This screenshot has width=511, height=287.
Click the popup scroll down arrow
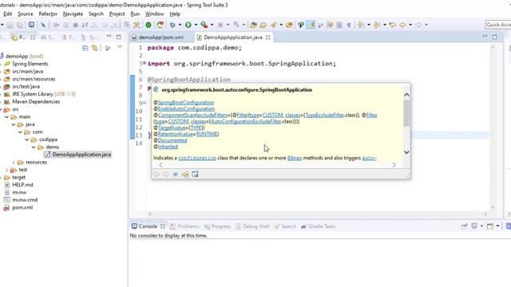(406, 152)
